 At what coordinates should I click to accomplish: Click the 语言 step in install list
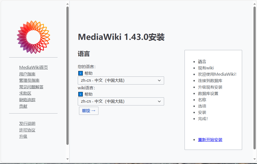pos(202,62)
